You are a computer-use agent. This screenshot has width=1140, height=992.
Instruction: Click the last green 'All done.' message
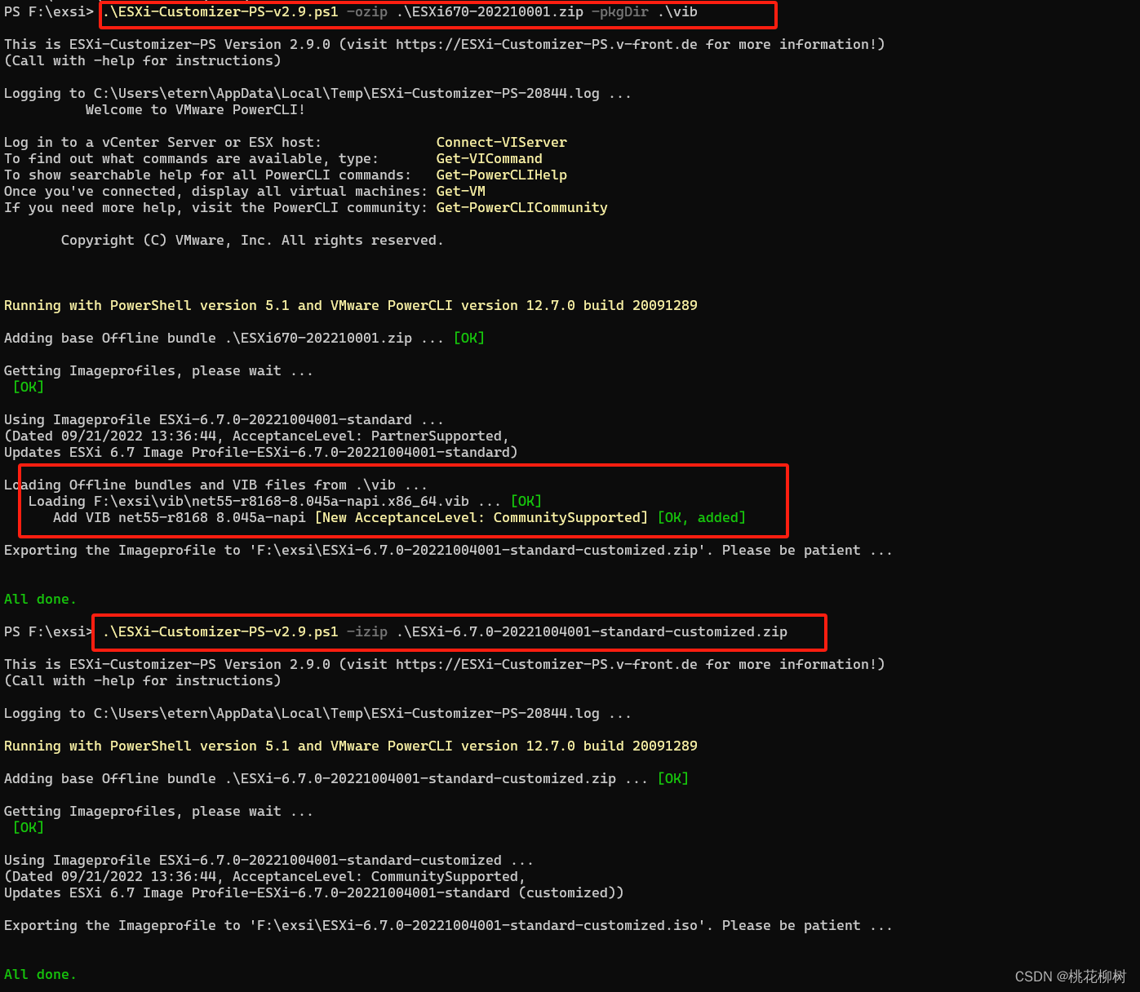40,975
